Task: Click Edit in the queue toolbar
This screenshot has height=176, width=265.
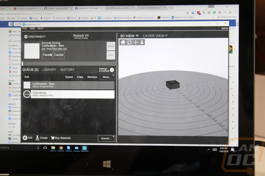Action: [x=27, y=77]
